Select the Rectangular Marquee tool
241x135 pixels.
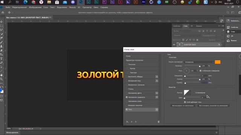(2, 26)
